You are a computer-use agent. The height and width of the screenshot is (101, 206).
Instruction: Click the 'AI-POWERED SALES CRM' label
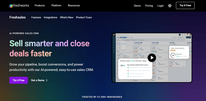[24, 33]
